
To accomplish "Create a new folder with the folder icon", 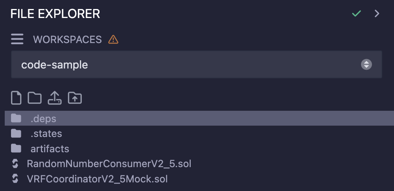I will pos(35,97).
